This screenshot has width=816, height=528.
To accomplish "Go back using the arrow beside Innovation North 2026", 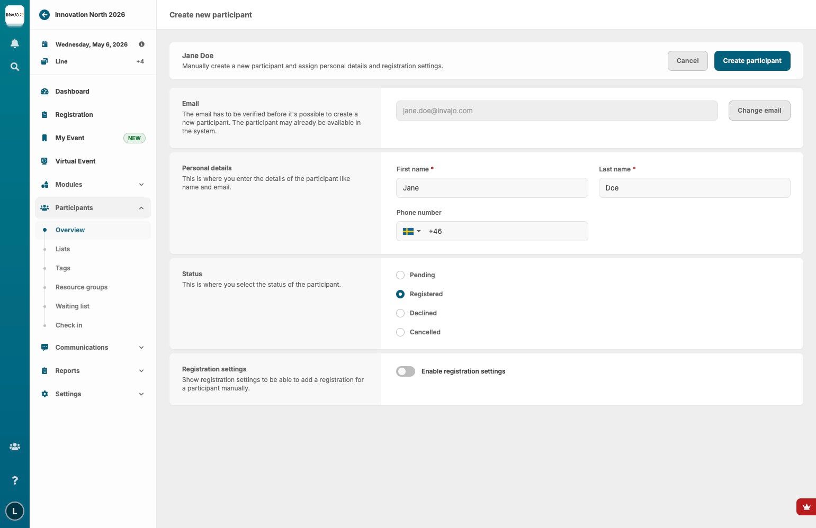I will (x=44, y=15).
